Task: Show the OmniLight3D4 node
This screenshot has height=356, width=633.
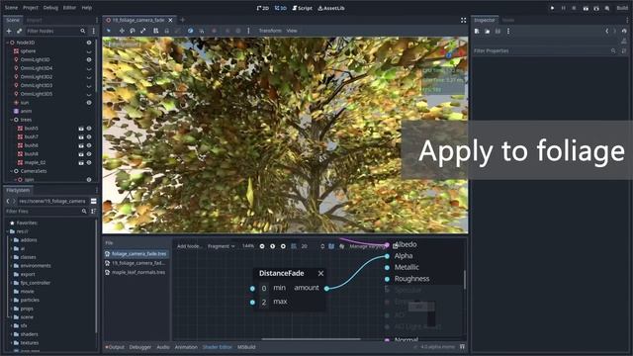Action: [x=89, y=68]
